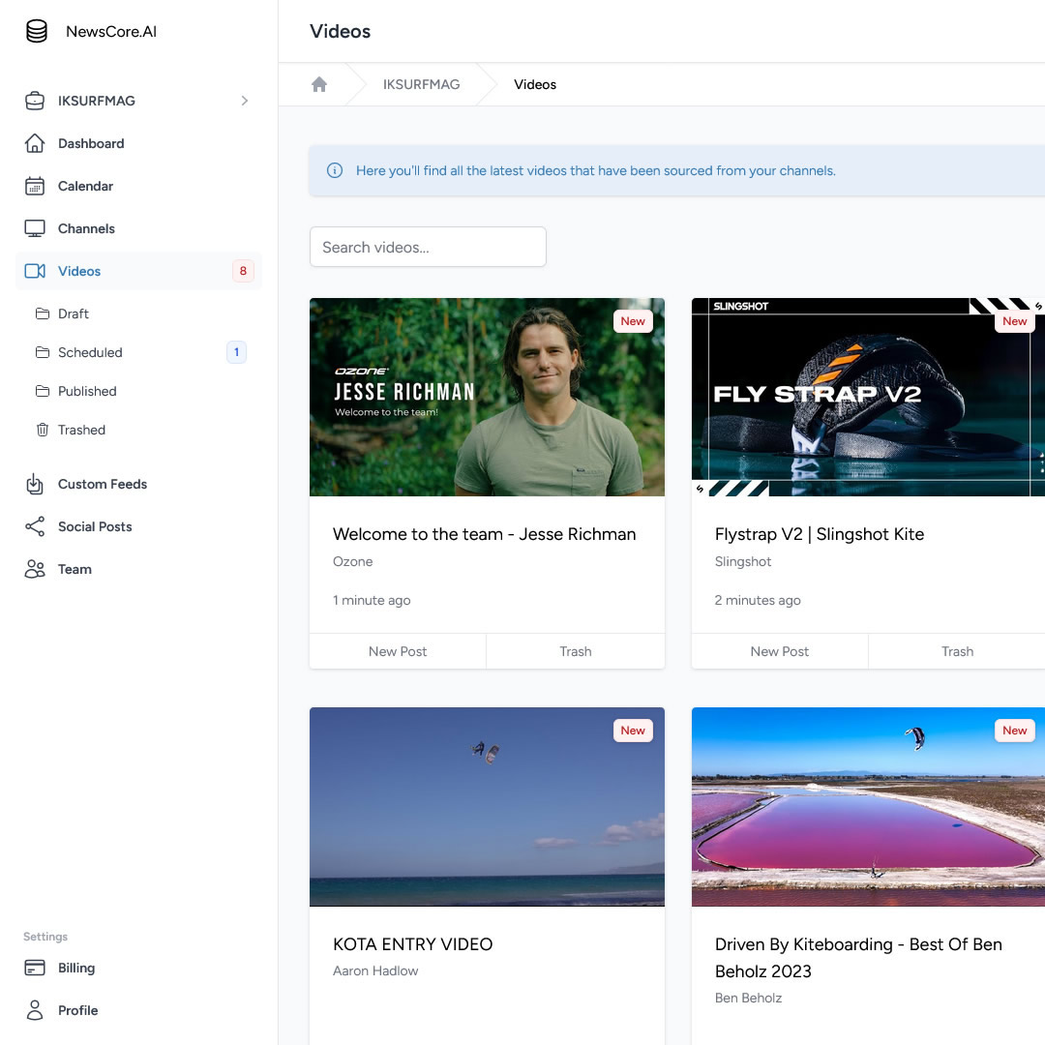Click the Team people icon
The width and height of the screenshot is (1045, 1045).
click(35, 569)
